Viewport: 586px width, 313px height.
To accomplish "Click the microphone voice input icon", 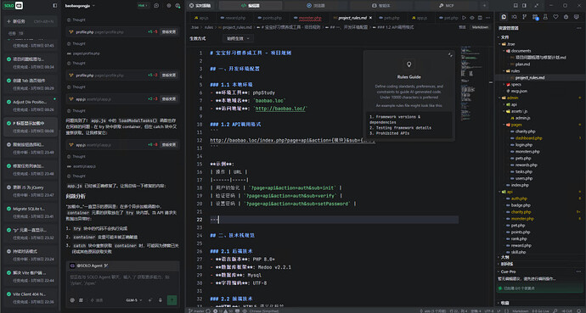I will point(161,300).
